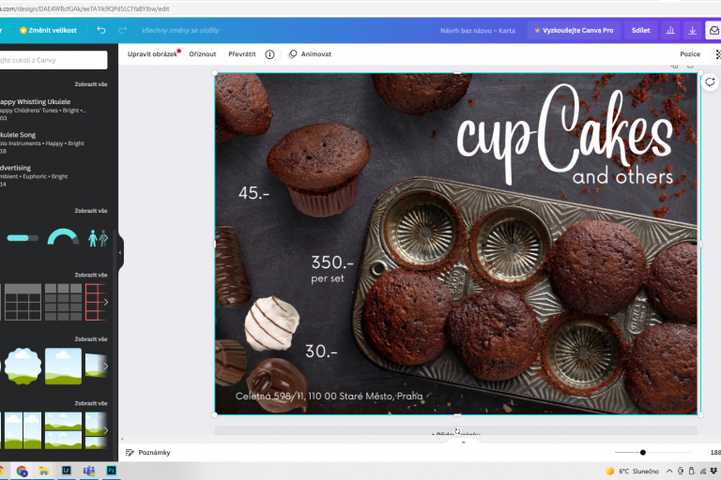The image size is (721, 480).
Task: Click the design title Návrh bez názvu
Action: pos(477,31)
